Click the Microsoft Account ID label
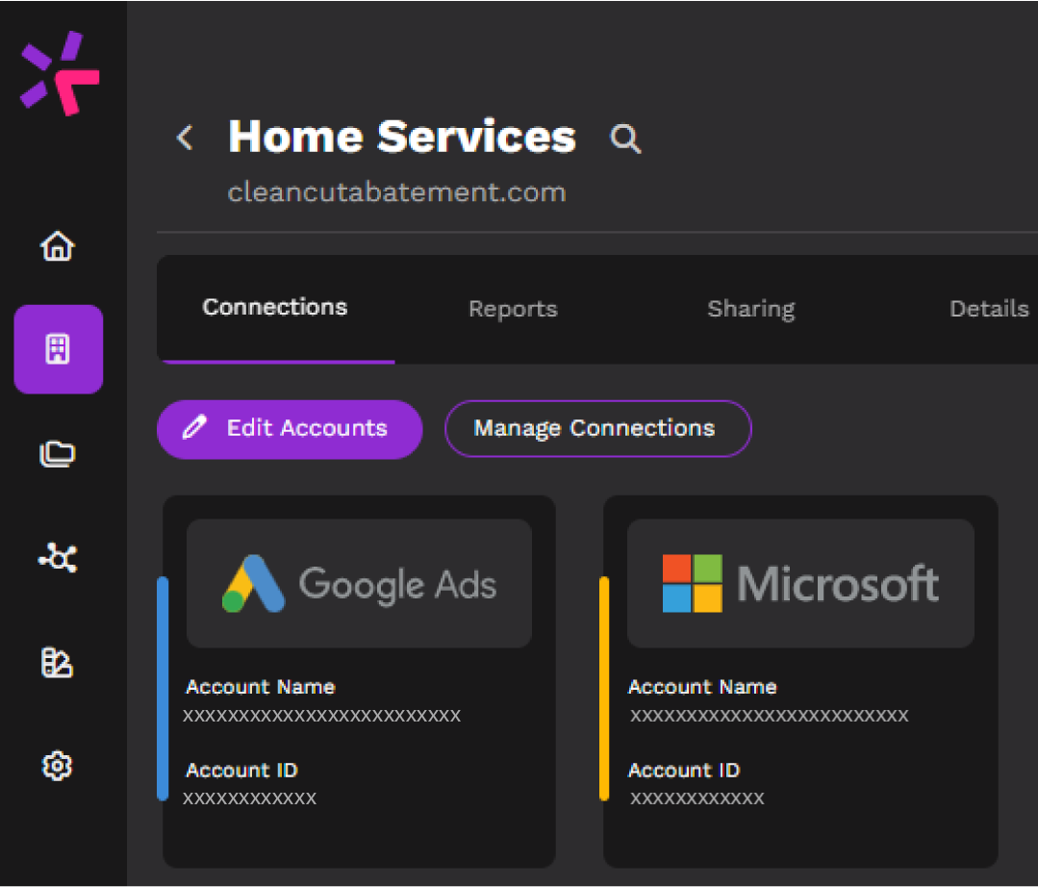The height and width of the screenshot is (887, 1038). click(x=684, y=771)
